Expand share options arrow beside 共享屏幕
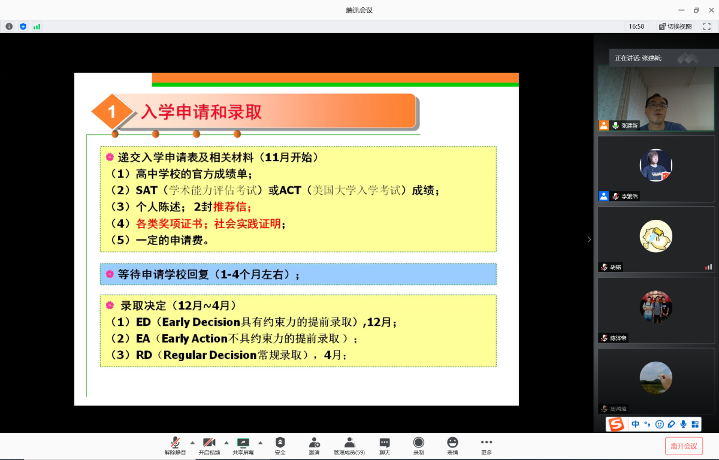Screen dimensions: 719x460 point(261,442)
